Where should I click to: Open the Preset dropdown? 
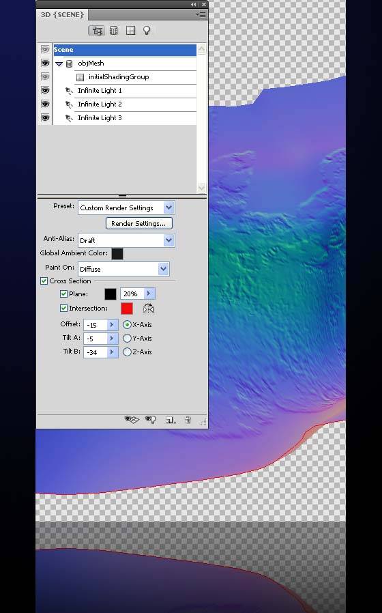click(x=168, y=208)
